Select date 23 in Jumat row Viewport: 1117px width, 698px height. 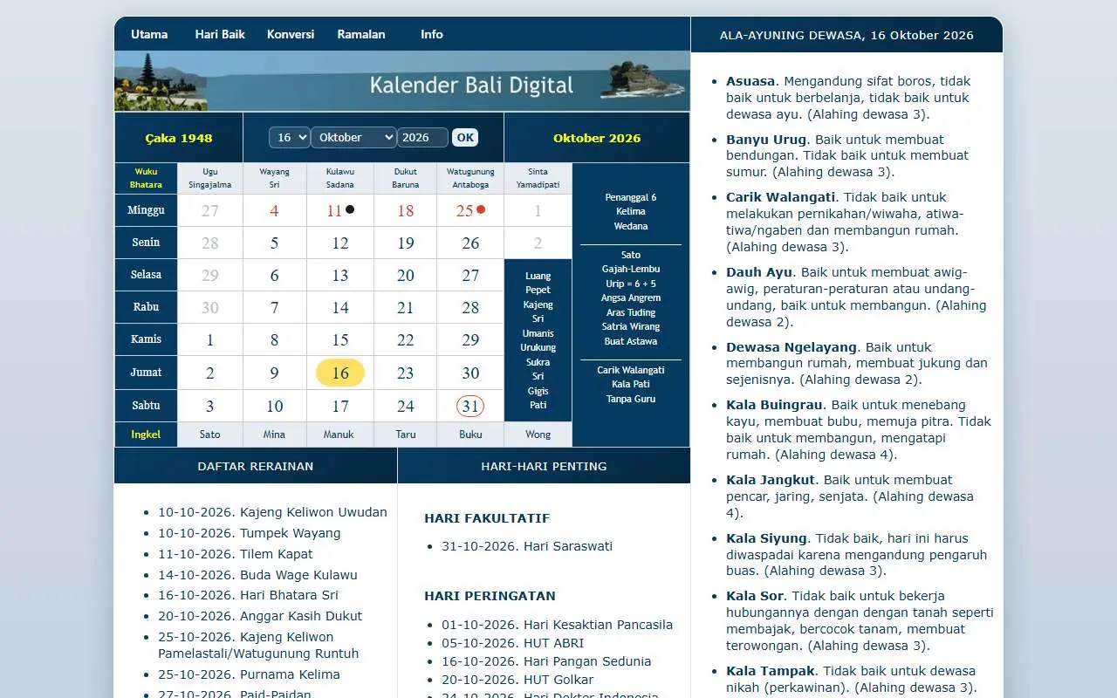[406, 373]
